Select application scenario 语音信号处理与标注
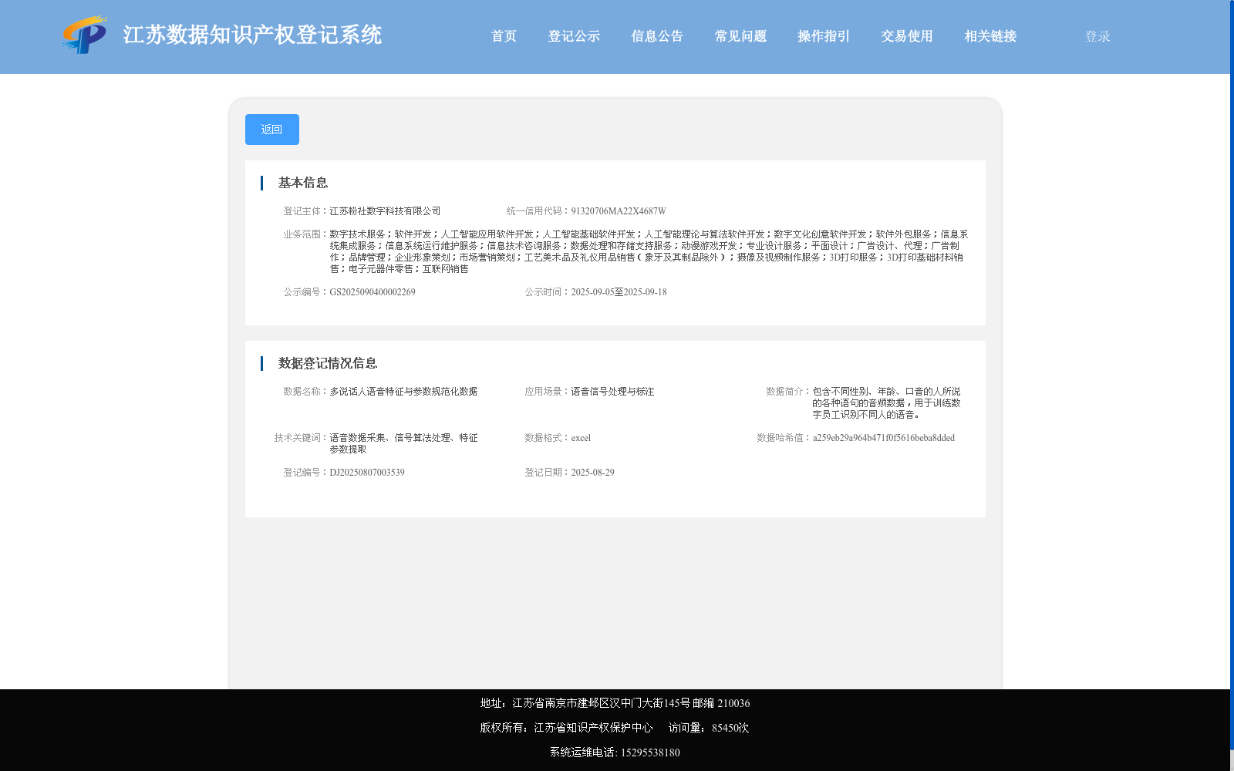Image resolution: width=1234 pixels, height=771 pixels. [612, 392]
